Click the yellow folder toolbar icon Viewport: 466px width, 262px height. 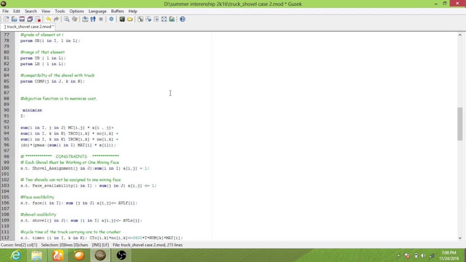(x=130, y=19)
